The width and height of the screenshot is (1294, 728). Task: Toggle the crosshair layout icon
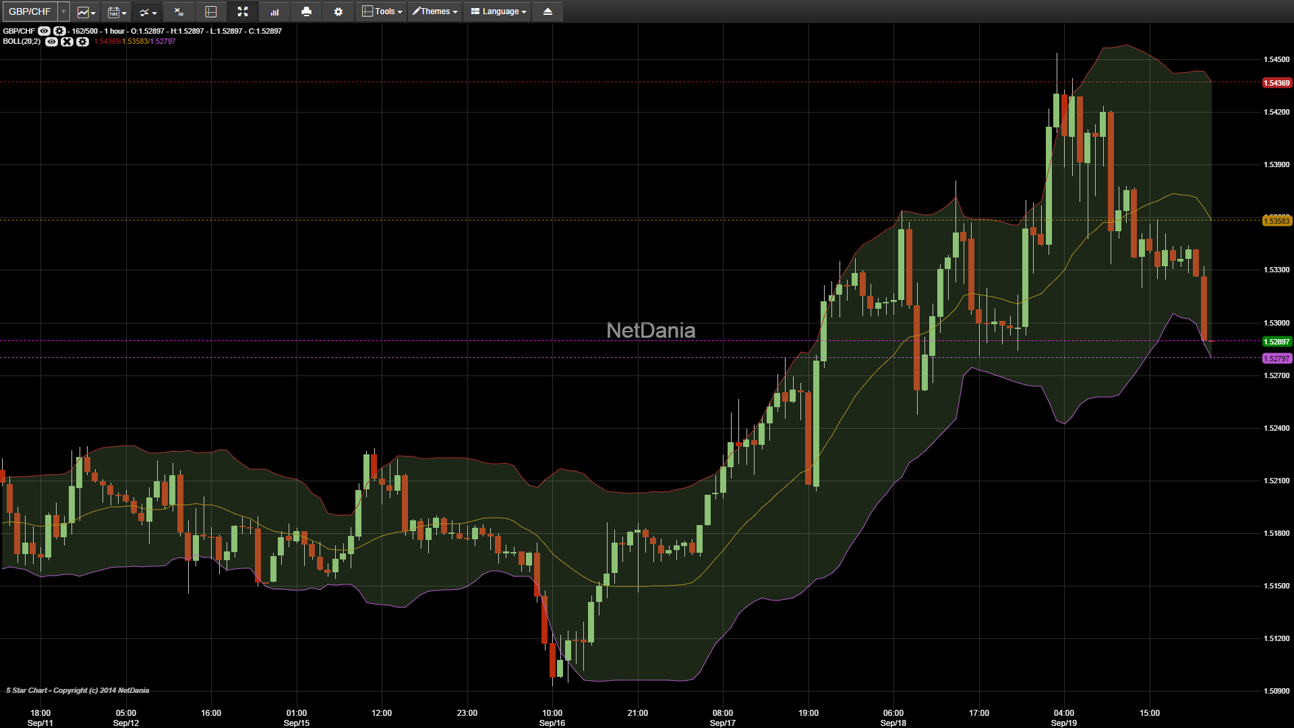coord(210,11)
